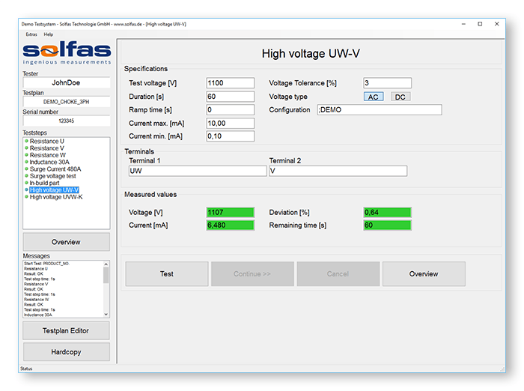
Task: Click the Status bar label
Action: pyautogui.click(x=26, y=369)
